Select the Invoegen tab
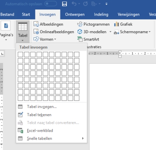 pyautogui.click(x=48, y=14)
